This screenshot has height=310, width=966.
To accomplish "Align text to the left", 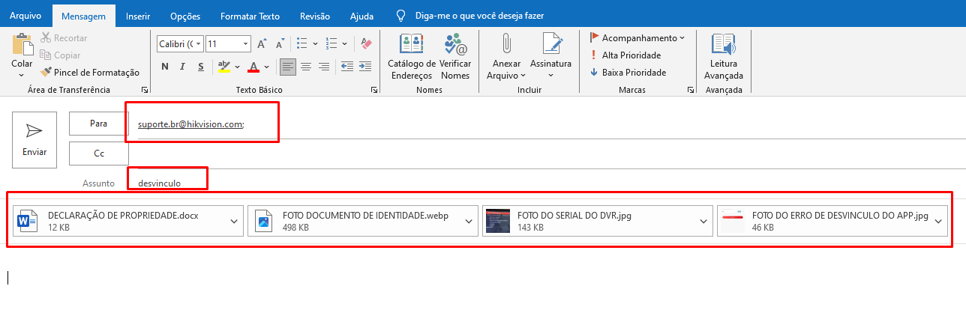I will [x=288, y=67].
